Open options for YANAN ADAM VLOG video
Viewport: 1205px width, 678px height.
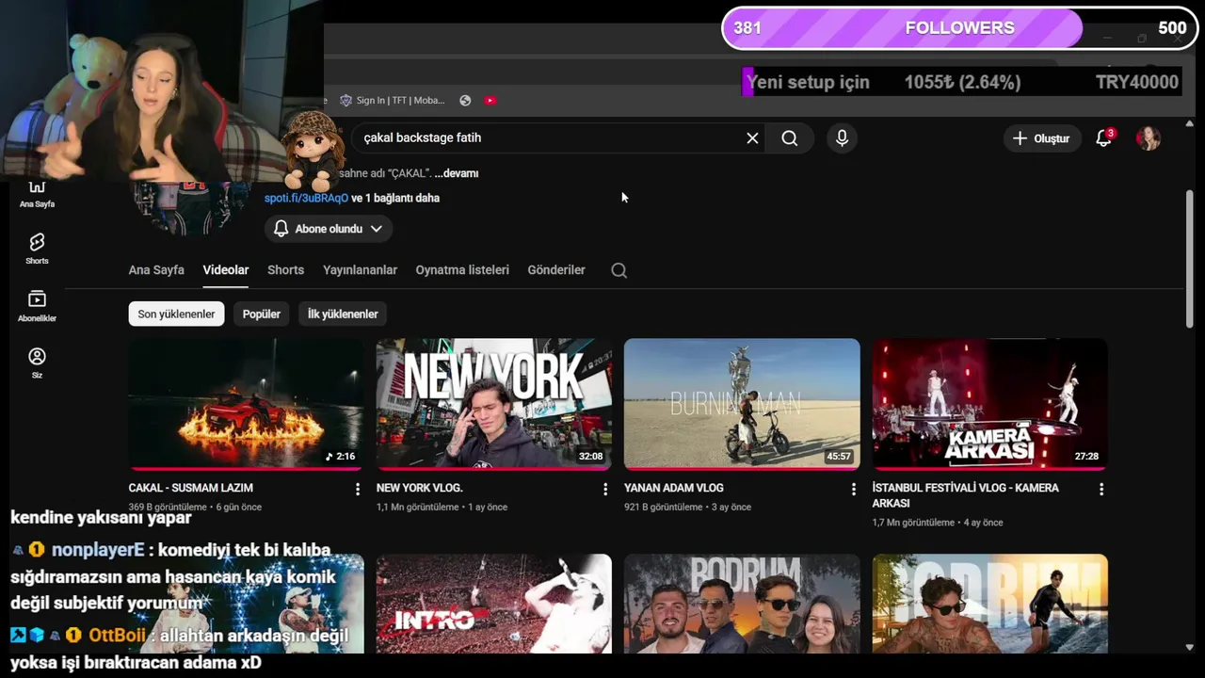coord(854,490)
